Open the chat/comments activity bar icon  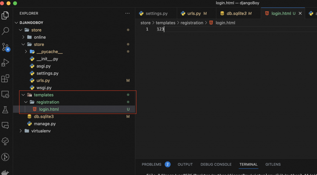coord(5,125)
